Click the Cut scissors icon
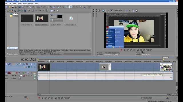The image size is (183, 102). pos(27,7)
